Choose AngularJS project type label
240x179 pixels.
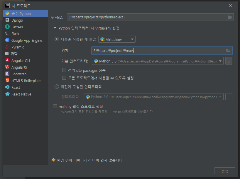pos(19,67)
